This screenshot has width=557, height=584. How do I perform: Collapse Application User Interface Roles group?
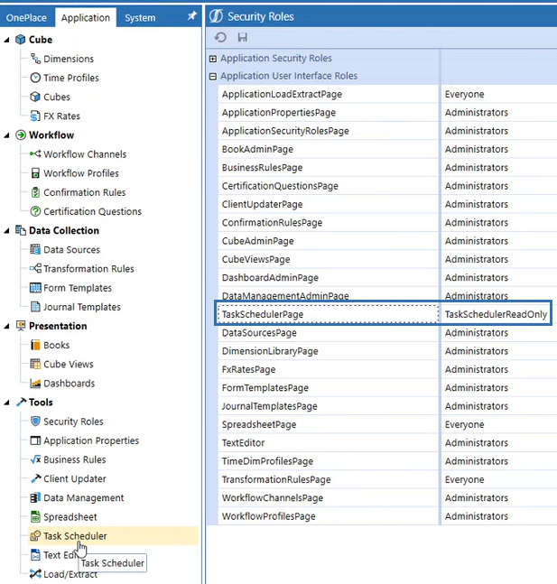213,77
